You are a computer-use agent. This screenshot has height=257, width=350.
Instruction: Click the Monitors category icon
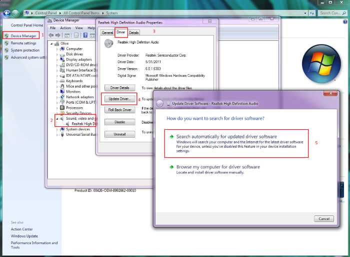point(62,92)
